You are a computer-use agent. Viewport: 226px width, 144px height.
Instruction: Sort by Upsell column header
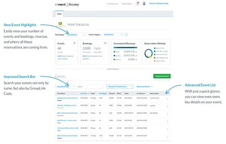[127, 93]
